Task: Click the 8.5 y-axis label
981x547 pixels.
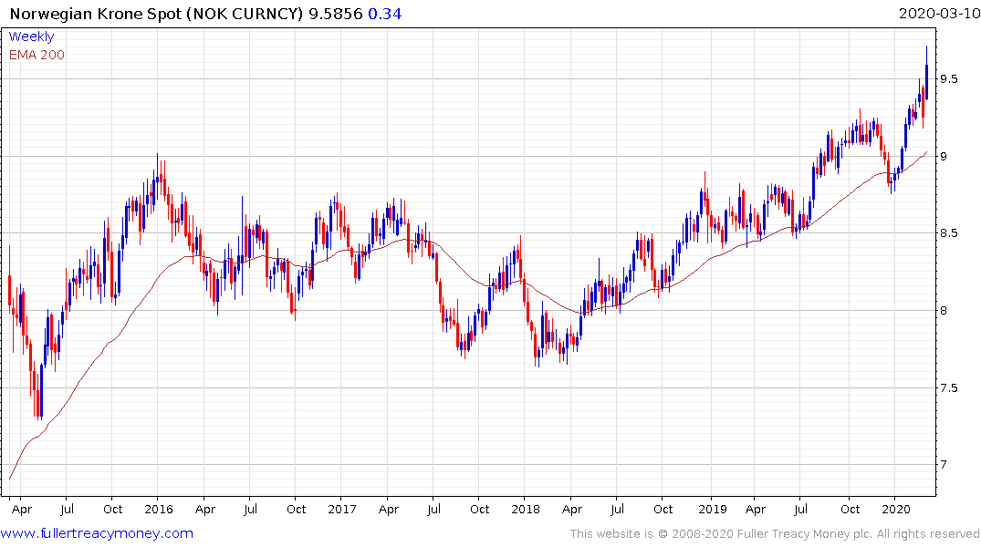Action: [x=948, y=233]
